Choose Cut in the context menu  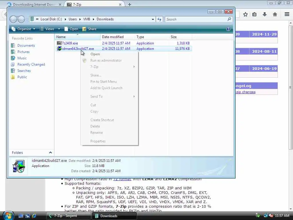(x=109, y=105)
